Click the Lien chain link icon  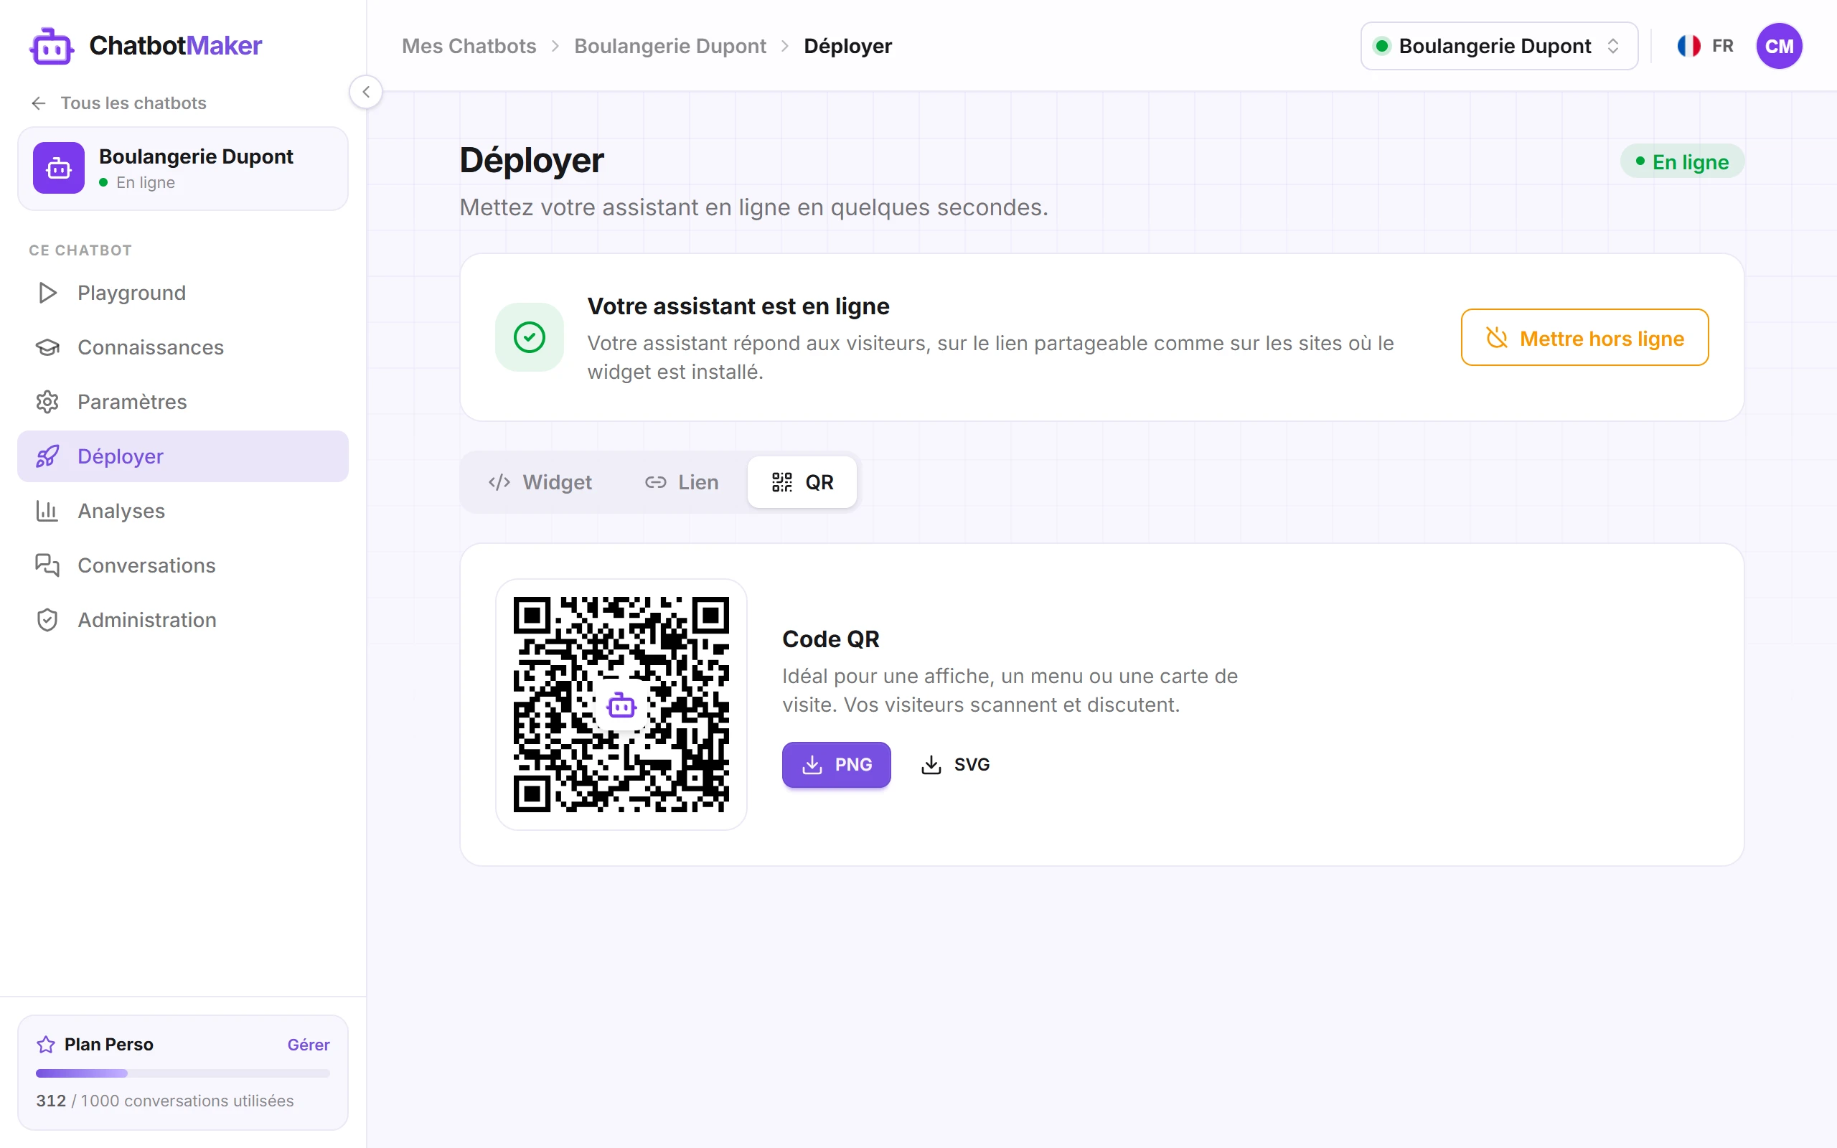[655, 482]
